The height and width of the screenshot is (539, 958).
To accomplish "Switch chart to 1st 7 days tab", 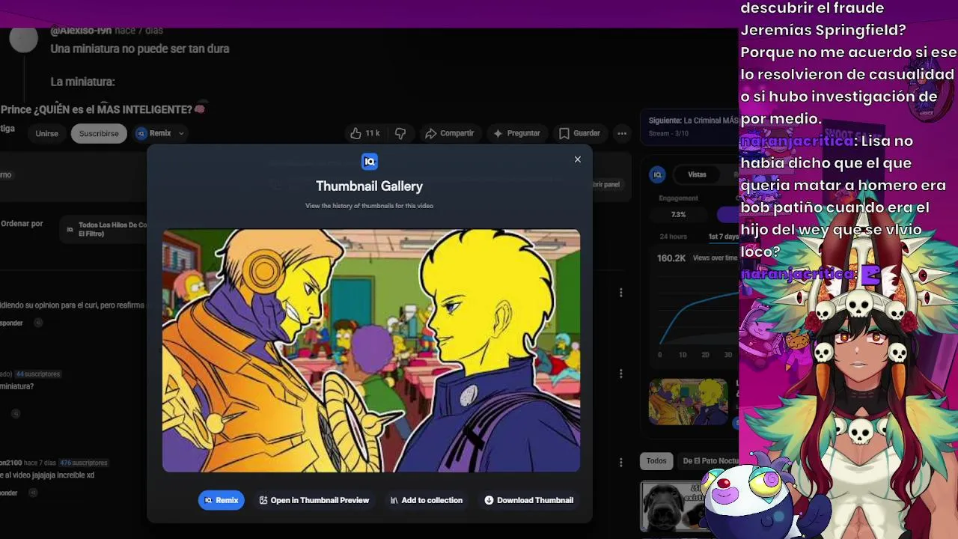I will pyautogui.click(x=723, y=237).
